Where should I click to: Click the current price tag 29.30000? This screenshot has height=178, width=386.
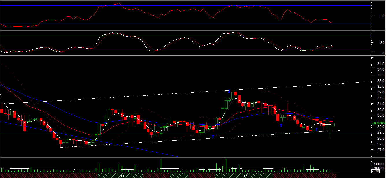pos(378,123)
